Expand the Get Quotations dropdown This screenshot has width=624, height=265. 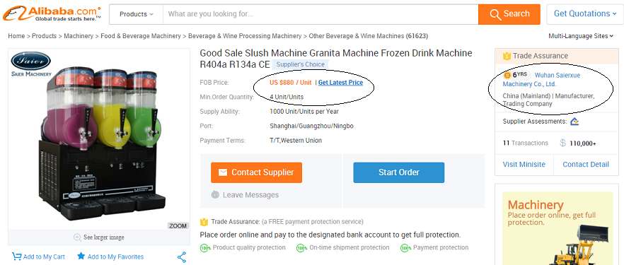tap(582, 14)
